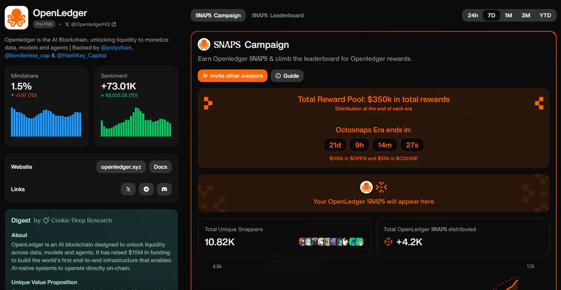Screen dimensions: 561x290
Task: Click the 9h countdown box
Action: [360, 145]
